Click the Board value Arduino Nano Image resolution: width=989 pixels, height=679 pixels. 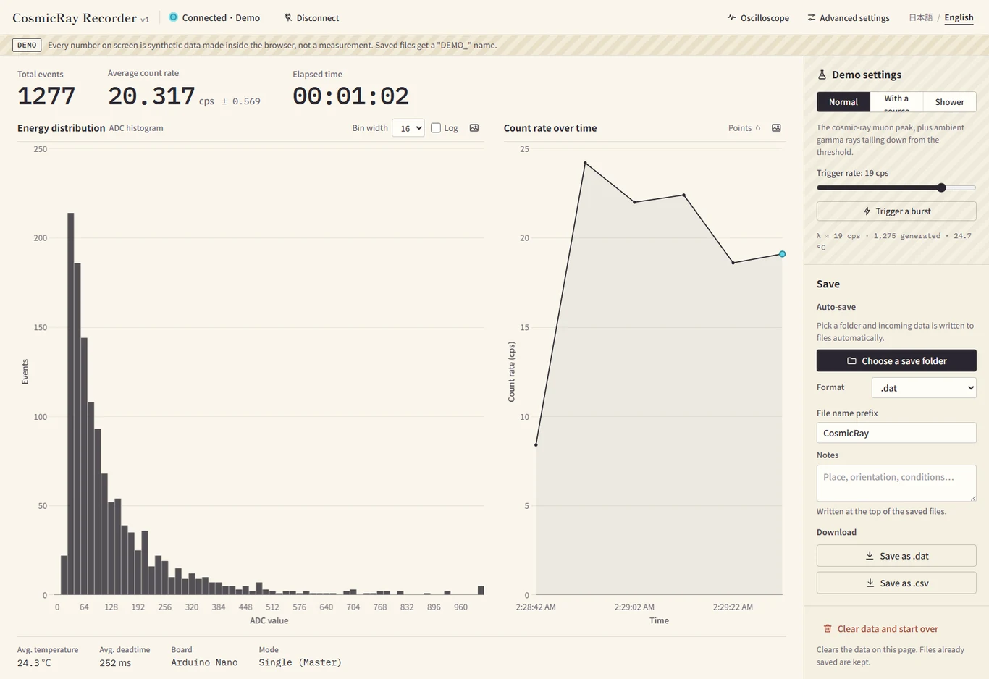tap(204, 662)
